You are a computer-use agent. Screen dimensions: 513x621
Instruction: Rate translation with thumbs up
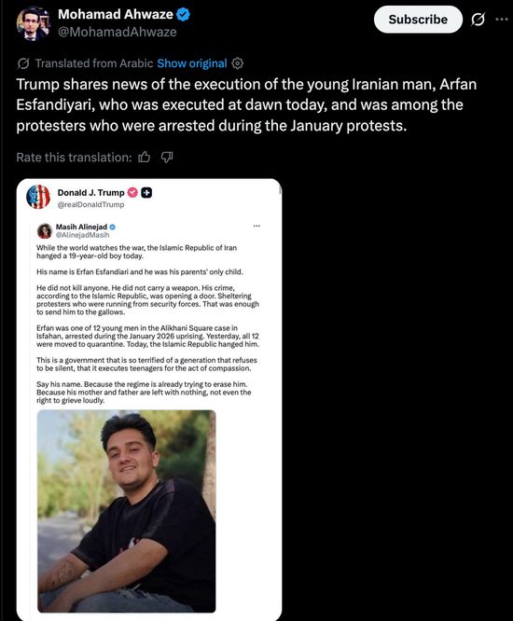point(145,158)
